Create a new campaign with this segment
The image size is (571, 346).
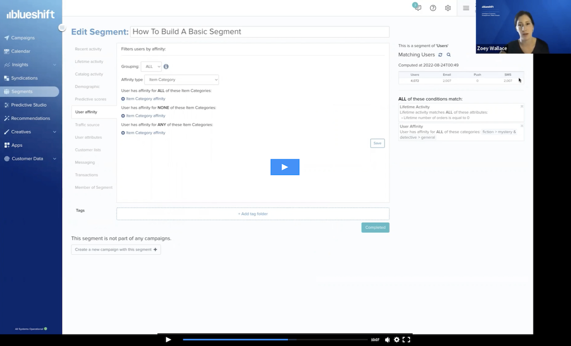116,249
